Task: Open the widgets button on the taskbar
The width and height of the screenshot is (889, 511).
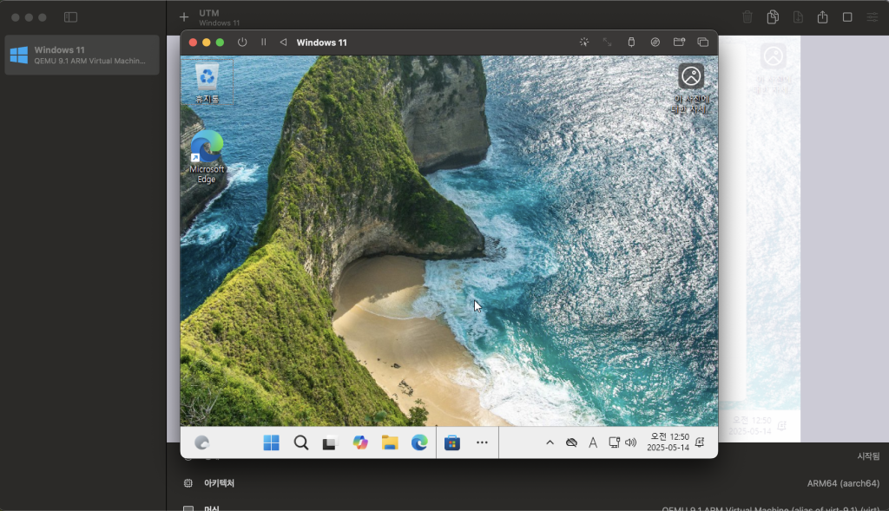Action: tap(201, 442)
